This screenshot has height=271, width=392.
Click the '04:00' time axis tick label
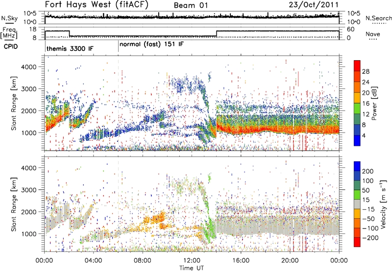94,261
